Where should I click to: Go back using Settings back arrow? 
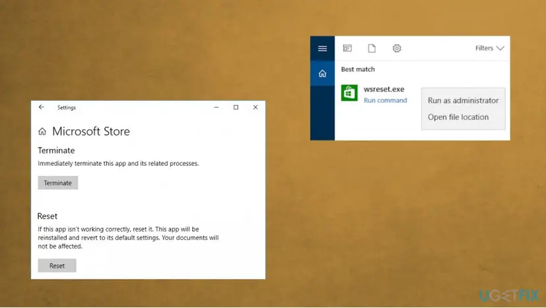point(42,108)
